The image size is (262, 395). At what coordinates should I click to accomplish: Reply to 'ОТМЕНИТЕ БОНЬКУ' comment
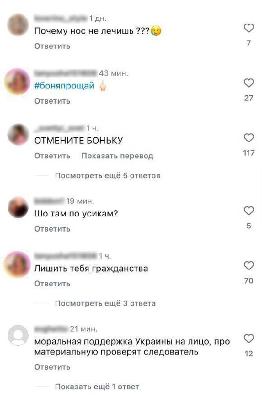tap(52, 156)
